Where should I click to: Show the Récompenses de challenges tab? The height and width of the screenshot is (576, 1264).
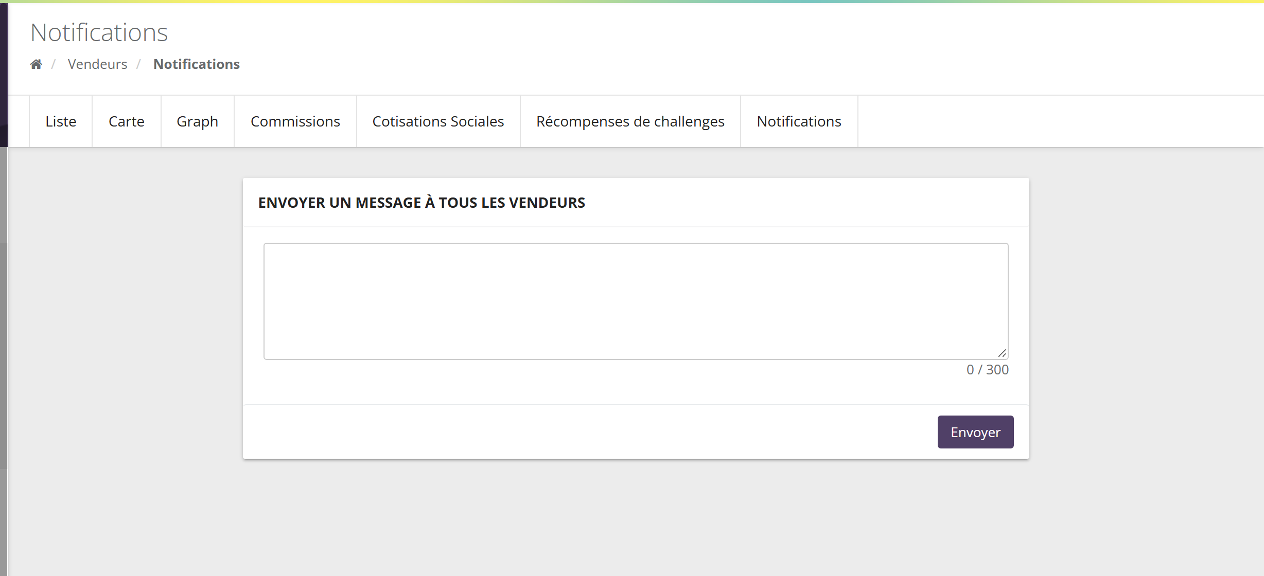pyautogui.click(x=630, y=121)
